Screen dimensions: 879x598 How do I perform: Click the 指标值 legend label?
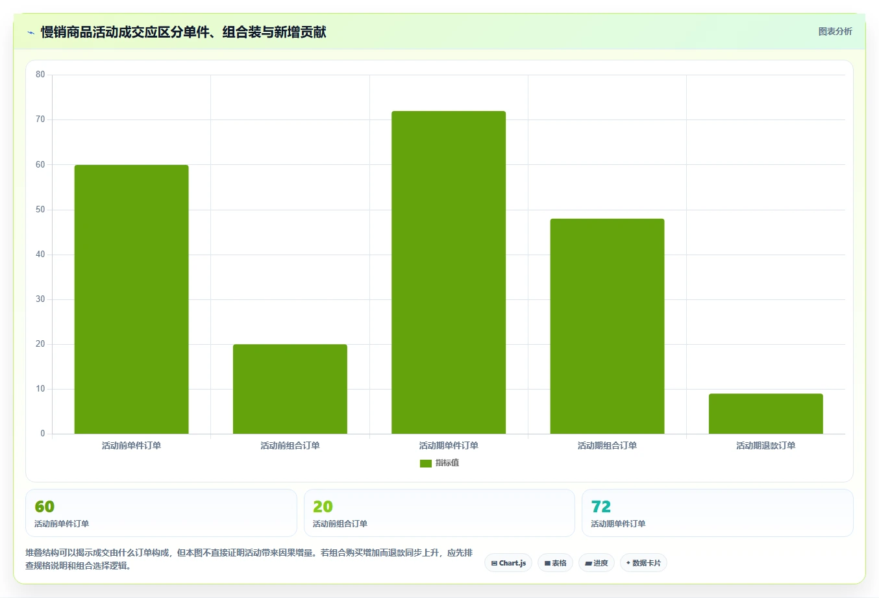coord(447,463)
